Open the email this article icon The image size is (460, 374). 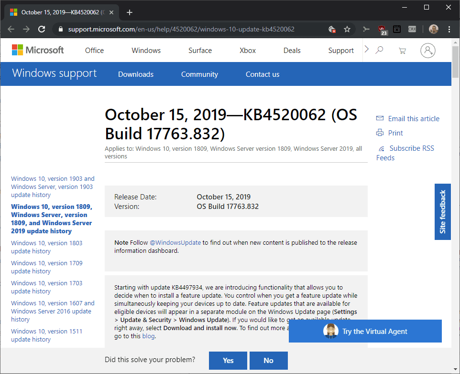pyautogui.click(x=379, y=118)
